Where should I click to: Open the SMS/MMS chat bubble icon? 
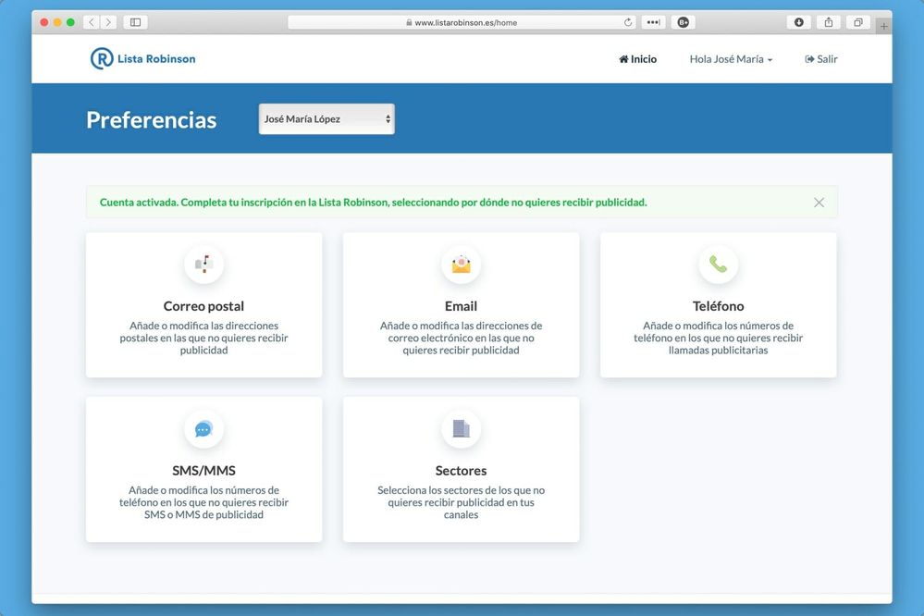[x=203, y=428]
